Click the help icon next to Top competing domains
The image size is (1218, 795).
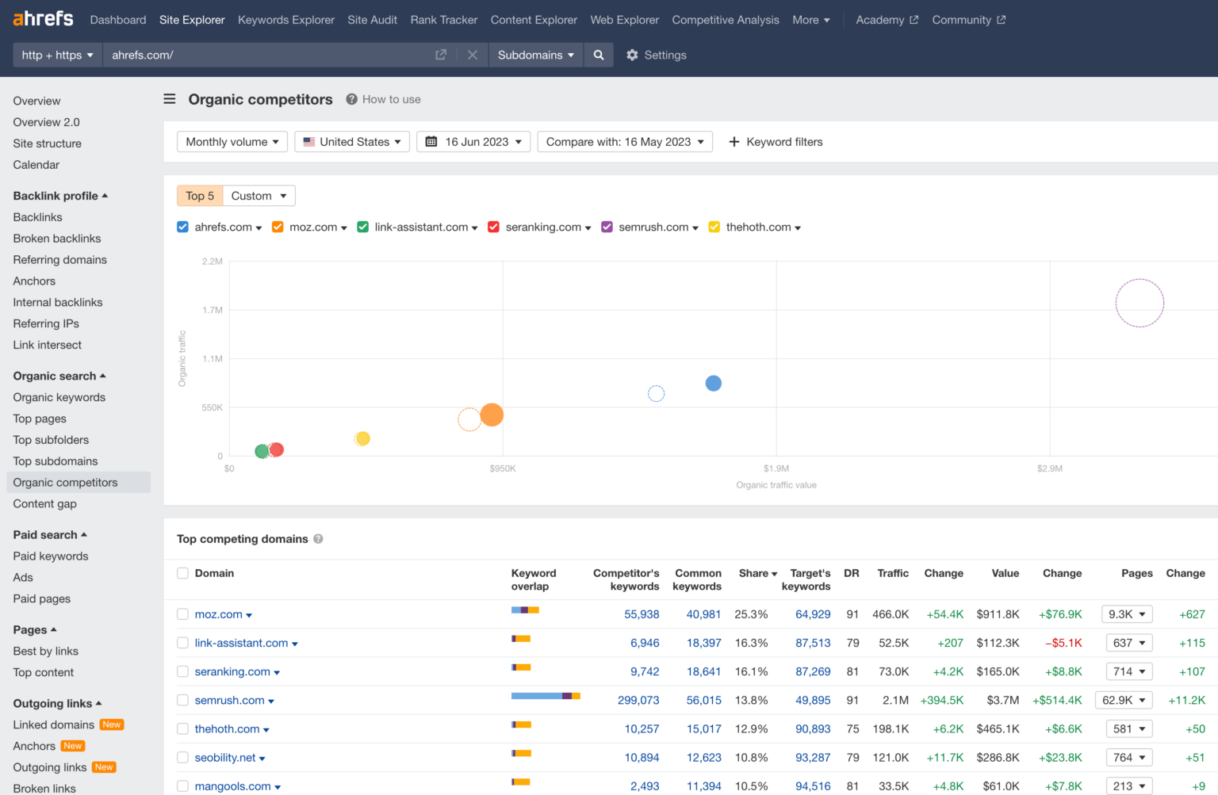318,538
